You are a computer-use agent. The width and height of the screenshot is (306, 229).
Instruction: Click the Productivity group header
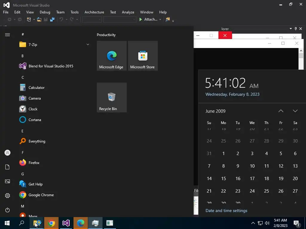[x=106, y=35]
